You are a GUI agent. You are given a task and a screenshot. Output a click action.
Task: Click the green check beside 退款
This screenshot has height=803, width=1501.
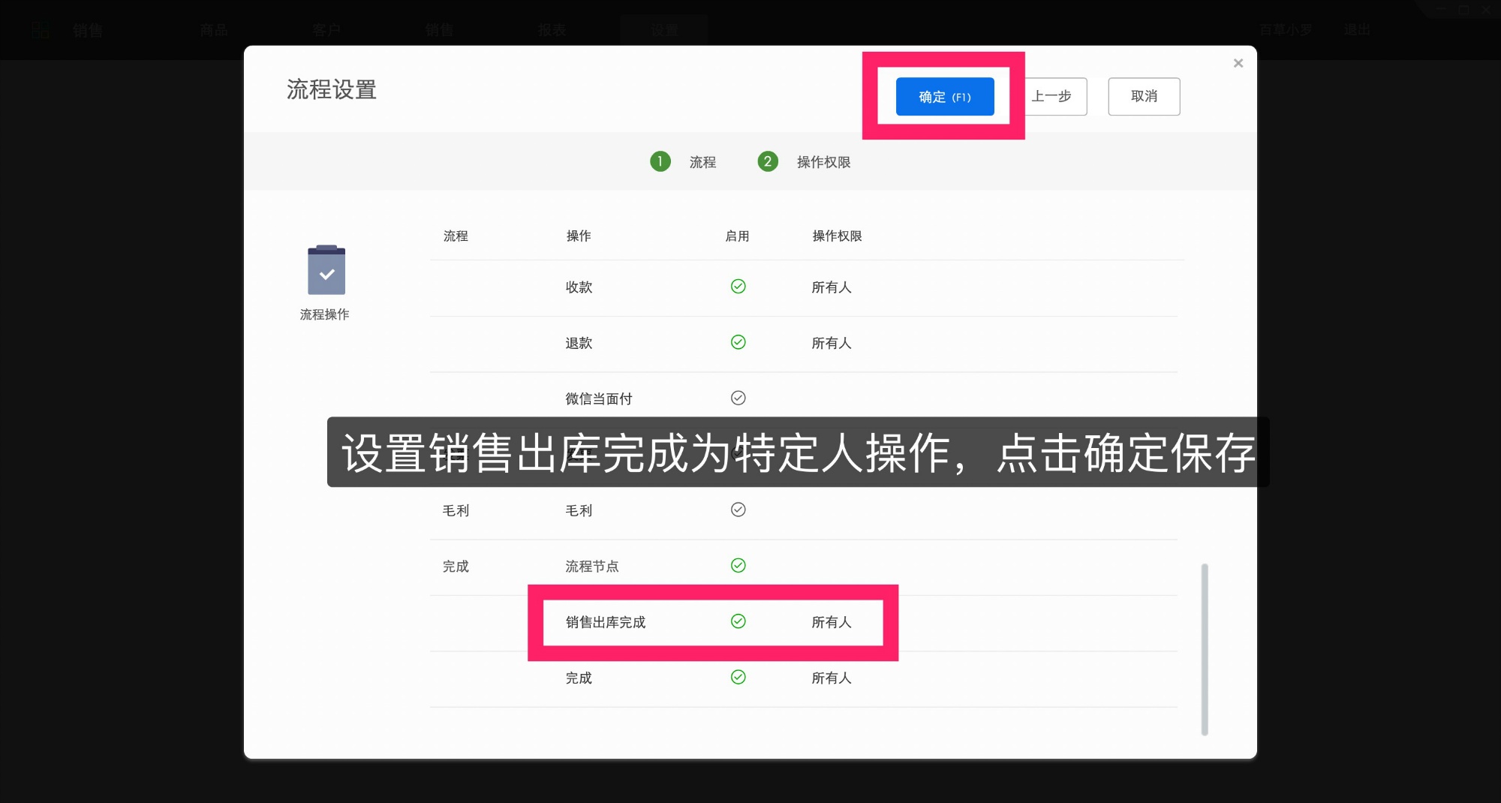coord(738,342)
